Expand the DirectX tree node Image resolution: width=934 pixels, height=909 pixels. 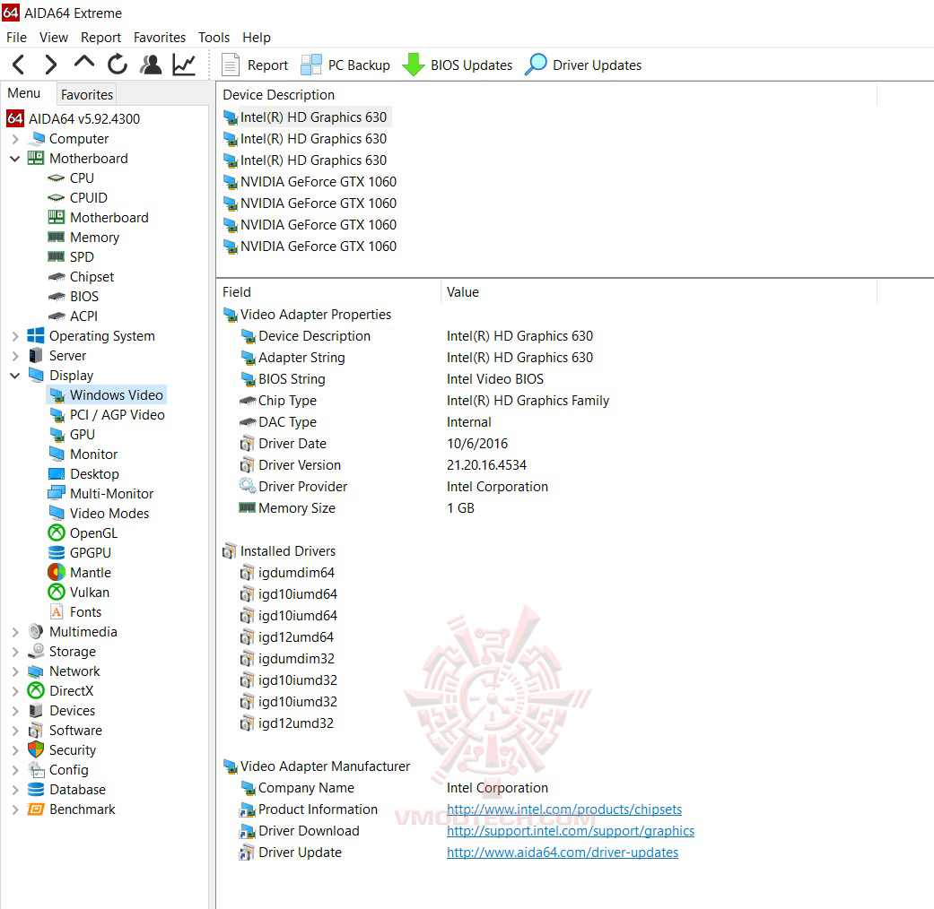pyautogui.click(x=15, y=691)
